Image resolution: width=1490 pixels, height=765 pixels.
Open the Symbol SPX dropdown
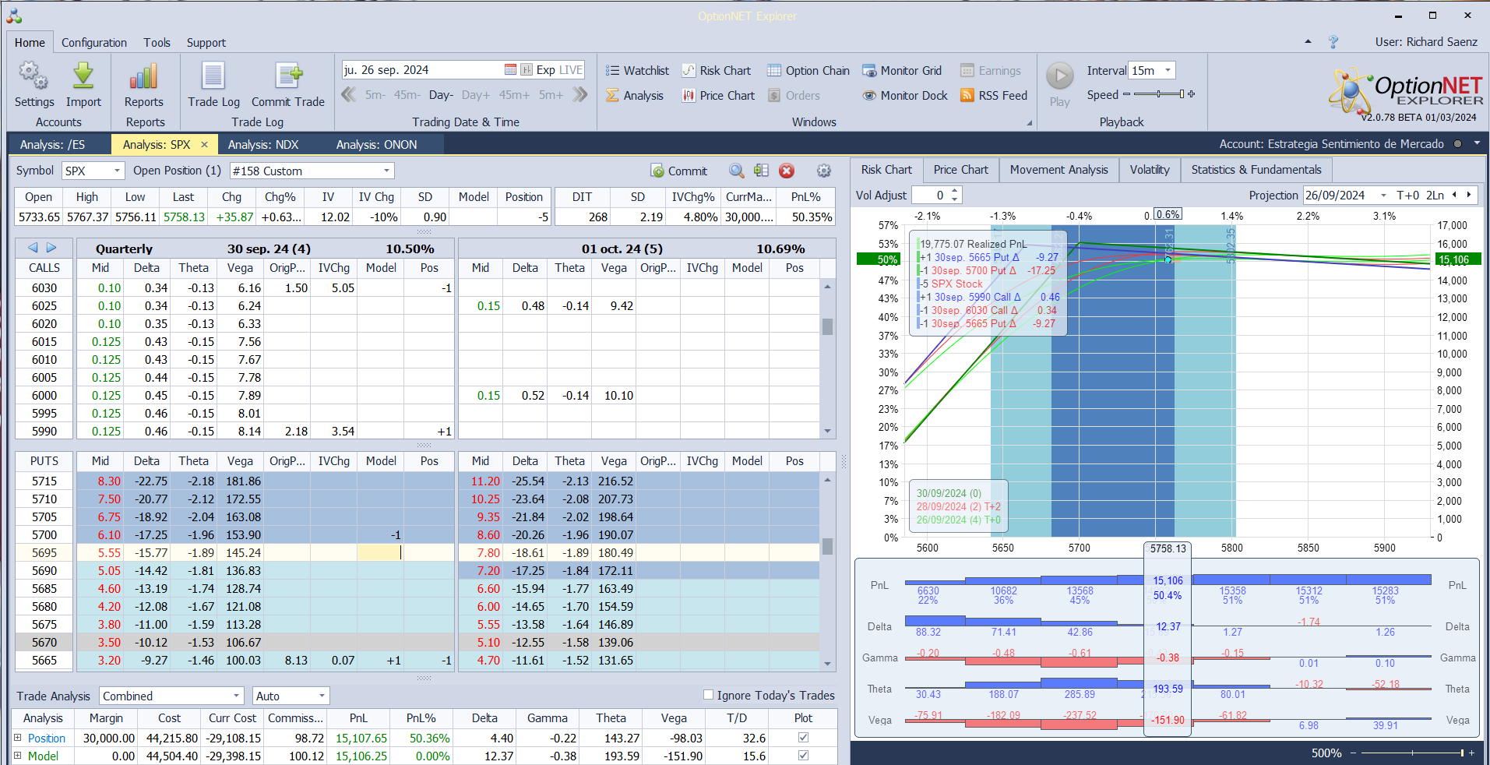pos(117,171)
